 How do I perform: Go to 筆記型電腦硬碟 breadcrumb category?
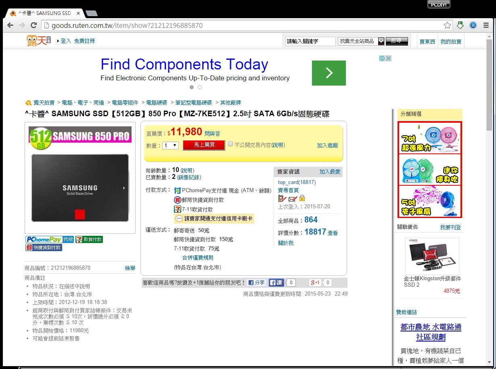(x=193, y=103)
